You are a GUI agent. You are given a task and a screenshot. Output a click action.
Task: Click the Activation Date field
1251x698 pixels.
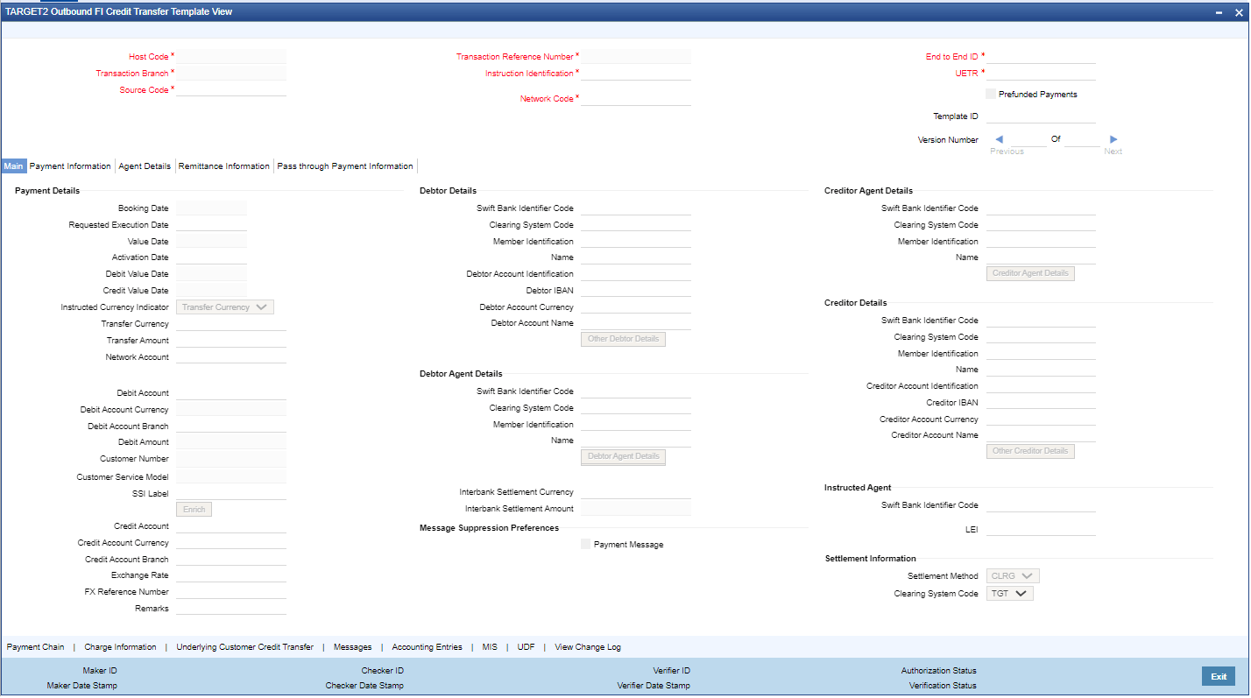pyautogui.click(x=211, y=257)
